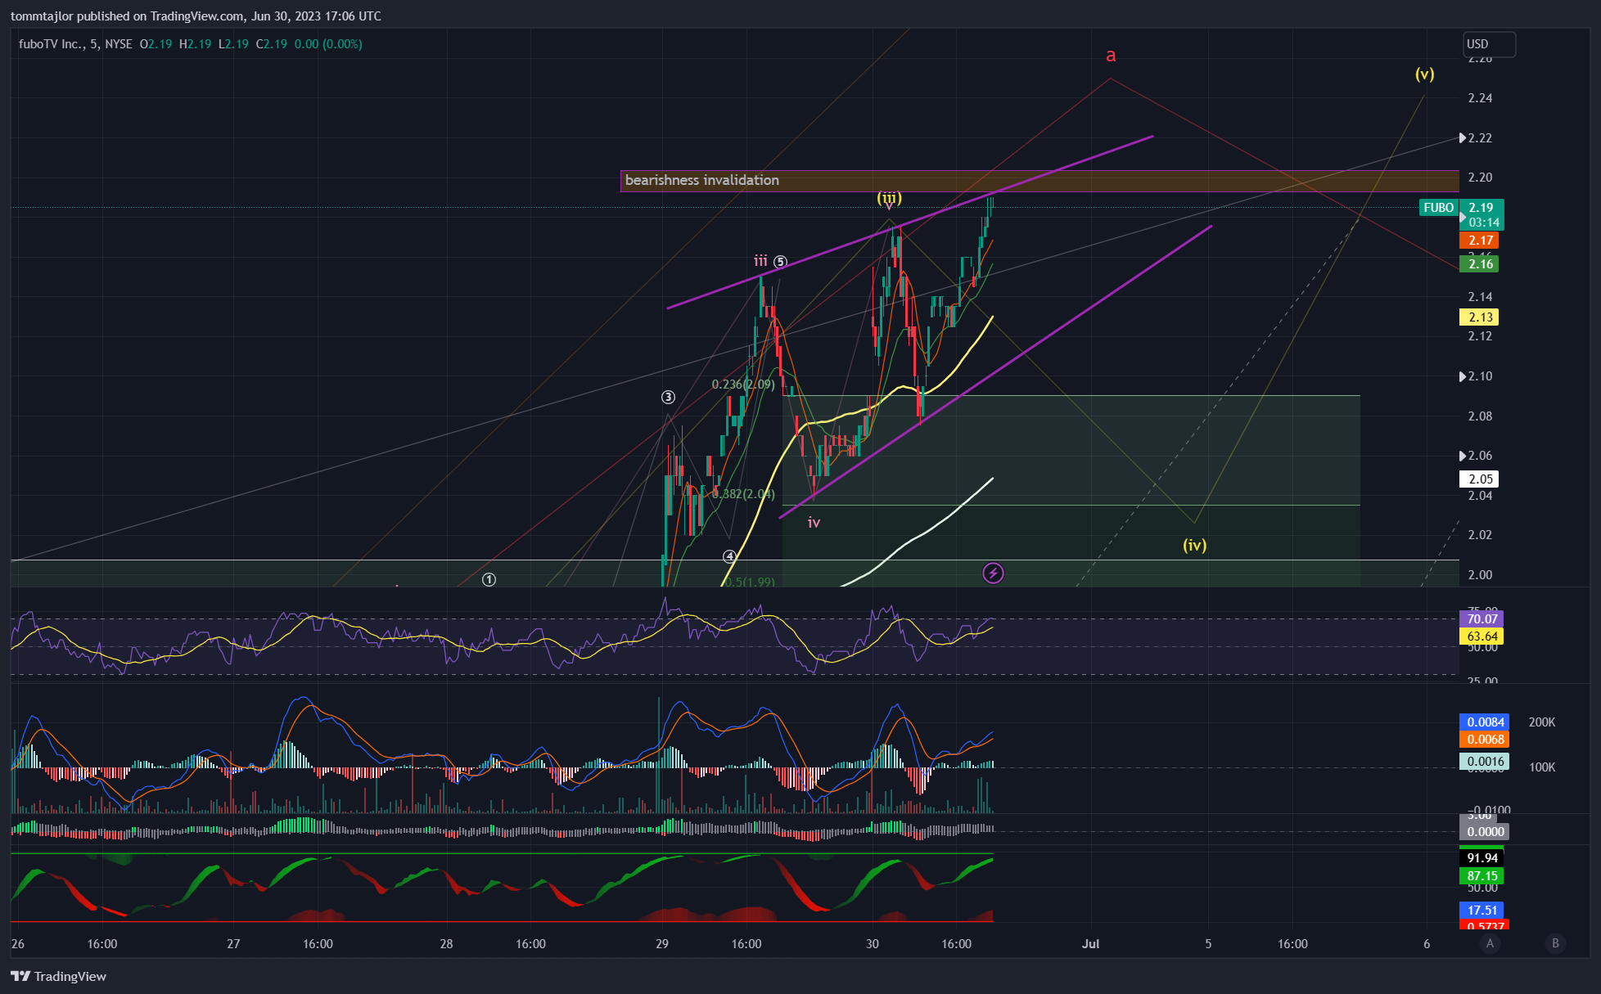Click the 200K volume scale label
This screenshot has width=1601, height=994.
pos(1542,722)
